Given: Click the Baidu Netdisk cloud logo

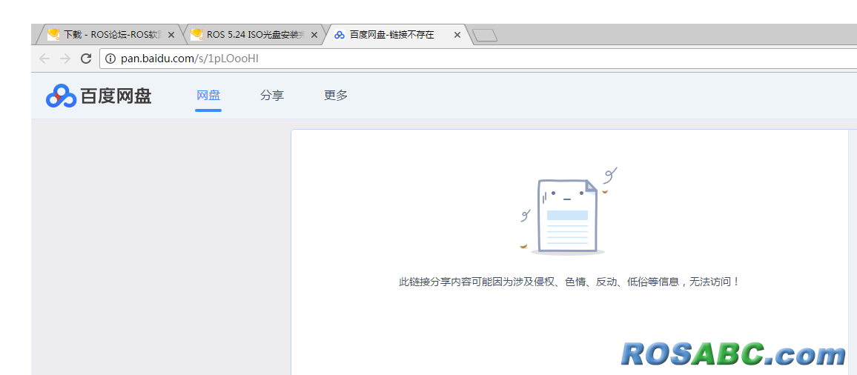Looking at the screenshot, I should coord(61,96).
